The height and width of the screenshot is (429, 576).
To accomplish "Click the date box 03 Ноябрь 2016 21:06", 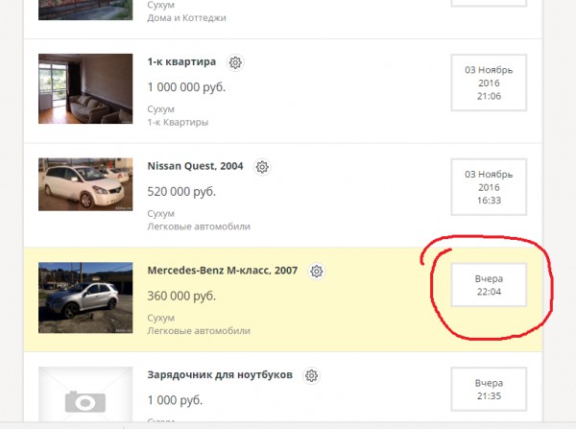I will click(x=489, y=83).
